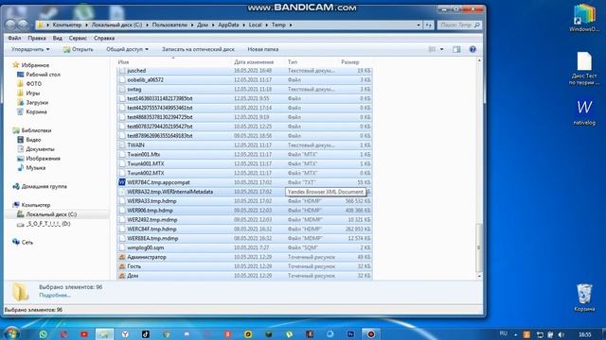
Task: Click Локальный диск (C:) breadcrumb segment
Action: [x=116, y=25]
